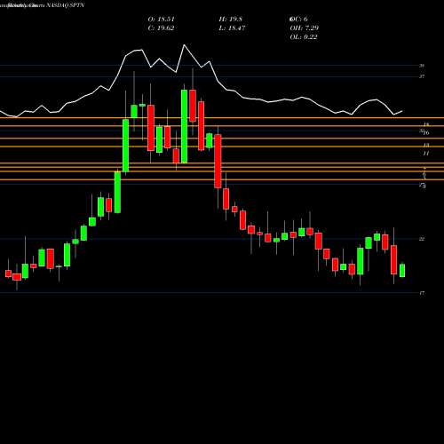Click the 'OC: 6' reading

point(298,20)
